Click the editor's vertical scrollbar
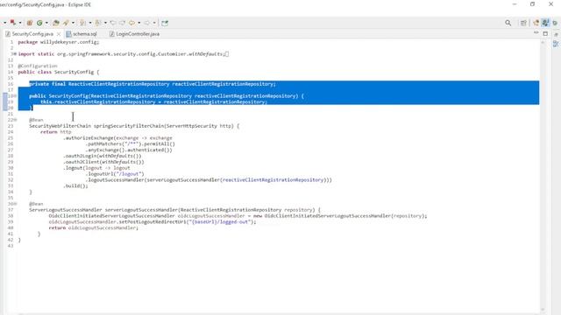Screen dimensions: 561x315 coord(543,176)
